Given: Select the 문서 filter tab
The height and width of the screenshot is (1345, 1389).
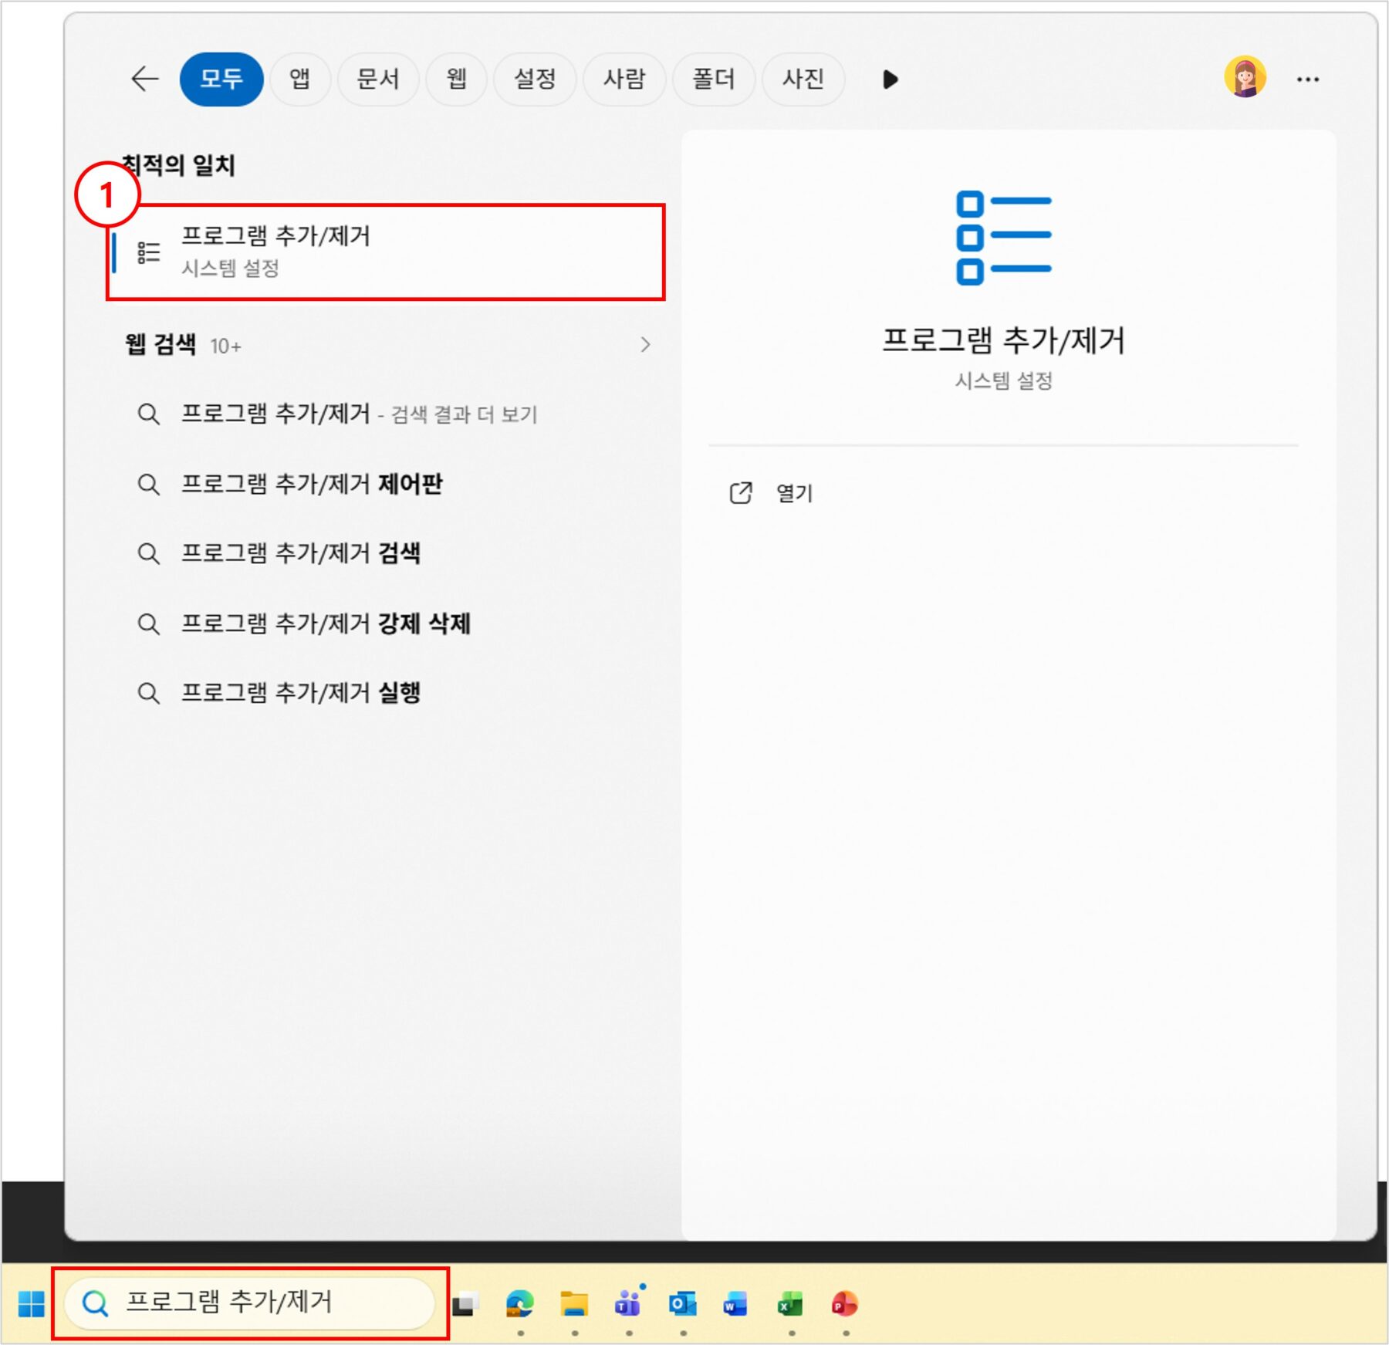Looking at the screenshot, I should pyautogui.click(x=378, y=79).
